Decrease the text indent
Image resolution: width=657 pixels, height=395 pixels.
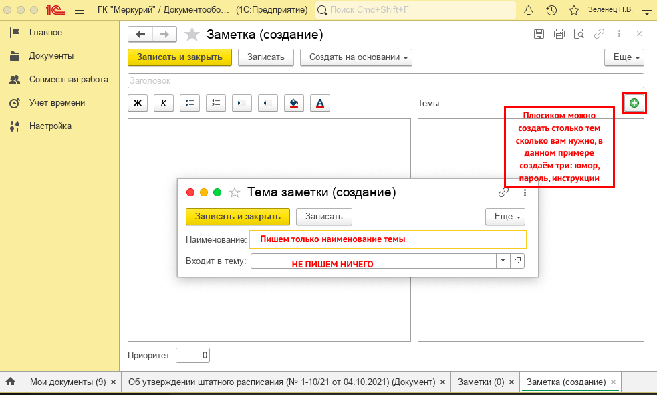coord(268,103)
